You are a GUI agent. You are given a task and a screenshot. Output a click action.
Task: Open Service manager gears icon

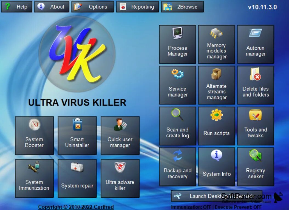coord(177,85)
